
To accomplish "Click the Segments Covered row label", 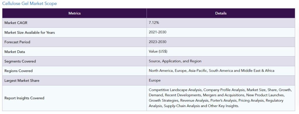I will click(x=20, y=61).
